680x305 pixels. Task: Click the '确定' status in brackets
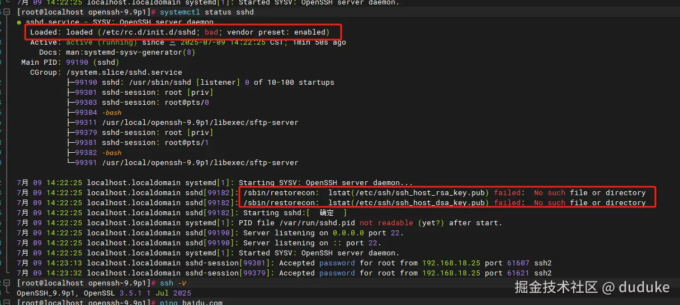(327, 213)
